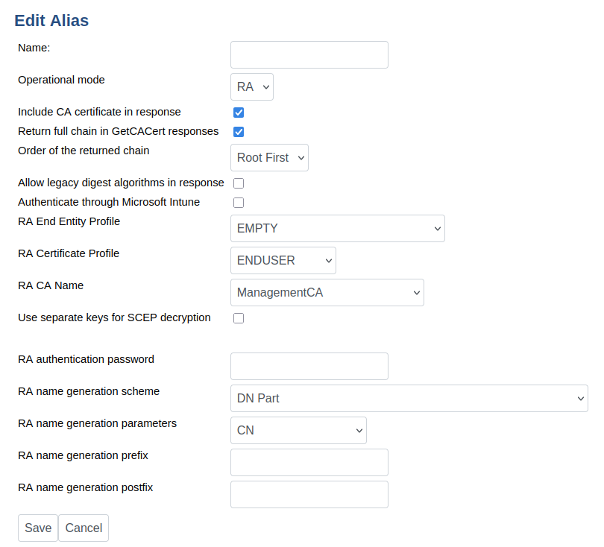Open the Order of the returned chain selector
This screenshot has width=604, height=547.
click(269, 157)
